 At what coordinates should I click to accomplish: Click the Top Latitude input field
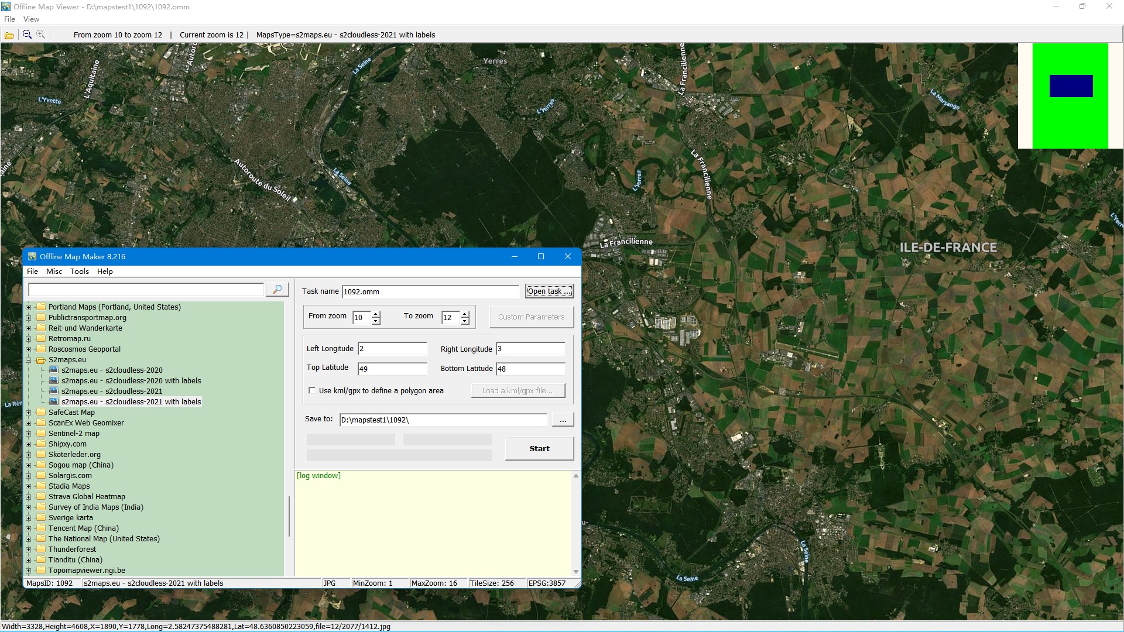[392, 369]
